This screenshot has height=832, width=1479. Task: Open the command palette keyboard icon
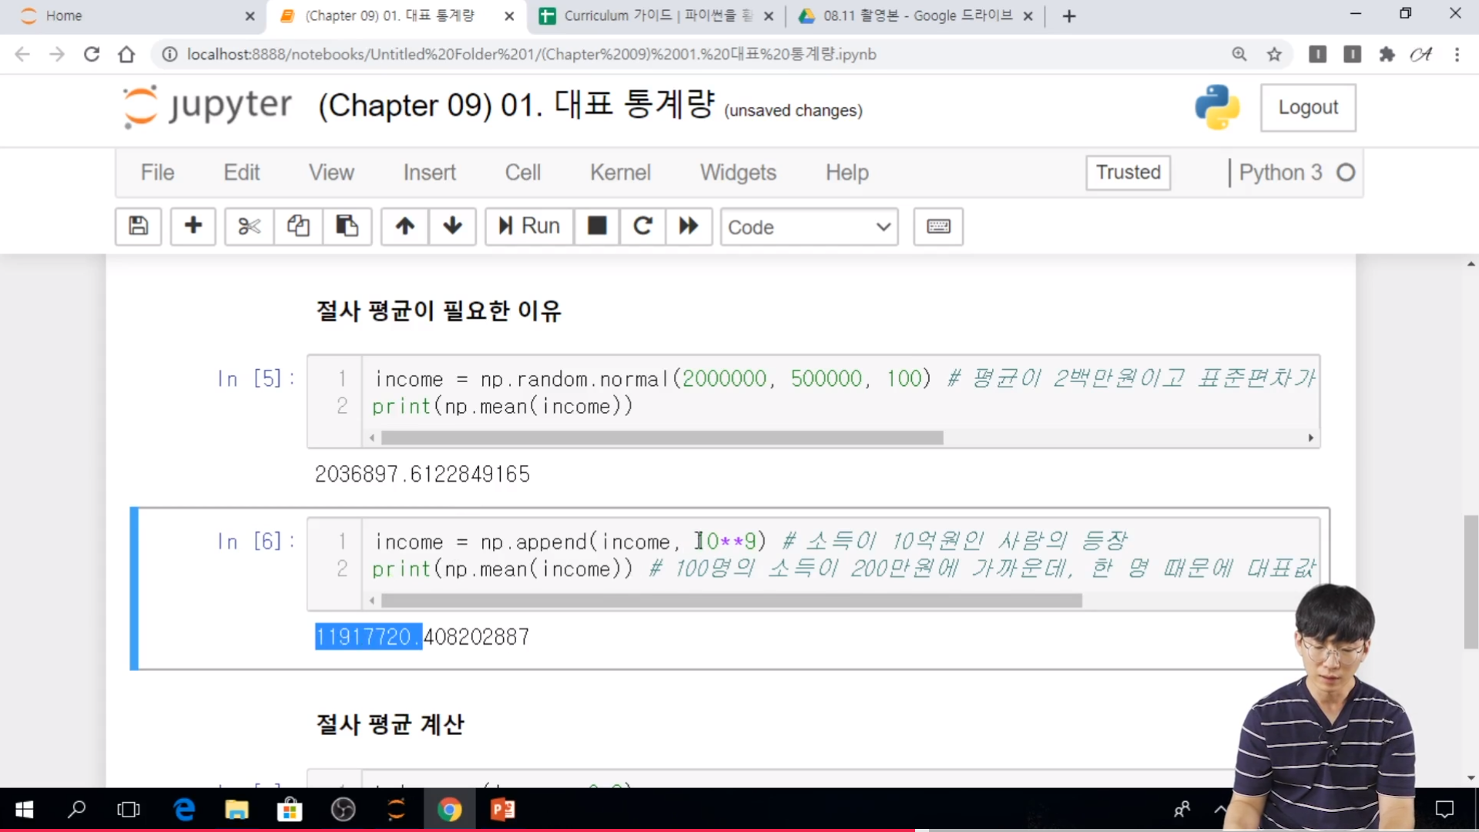pyautogui.click(x=937, y=226)
